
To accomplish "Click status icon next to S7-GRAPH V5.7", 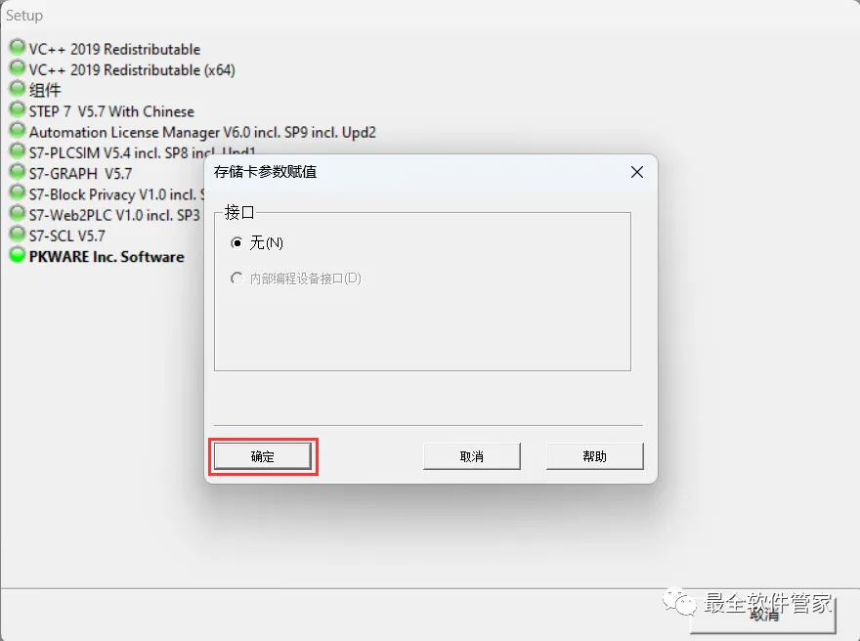I will [x=18, y=171].
